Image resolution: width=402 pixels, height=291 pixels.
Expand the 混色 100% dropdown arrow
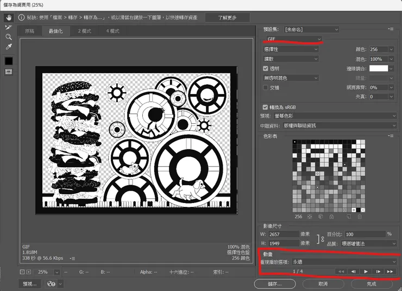tap(391, 59)
